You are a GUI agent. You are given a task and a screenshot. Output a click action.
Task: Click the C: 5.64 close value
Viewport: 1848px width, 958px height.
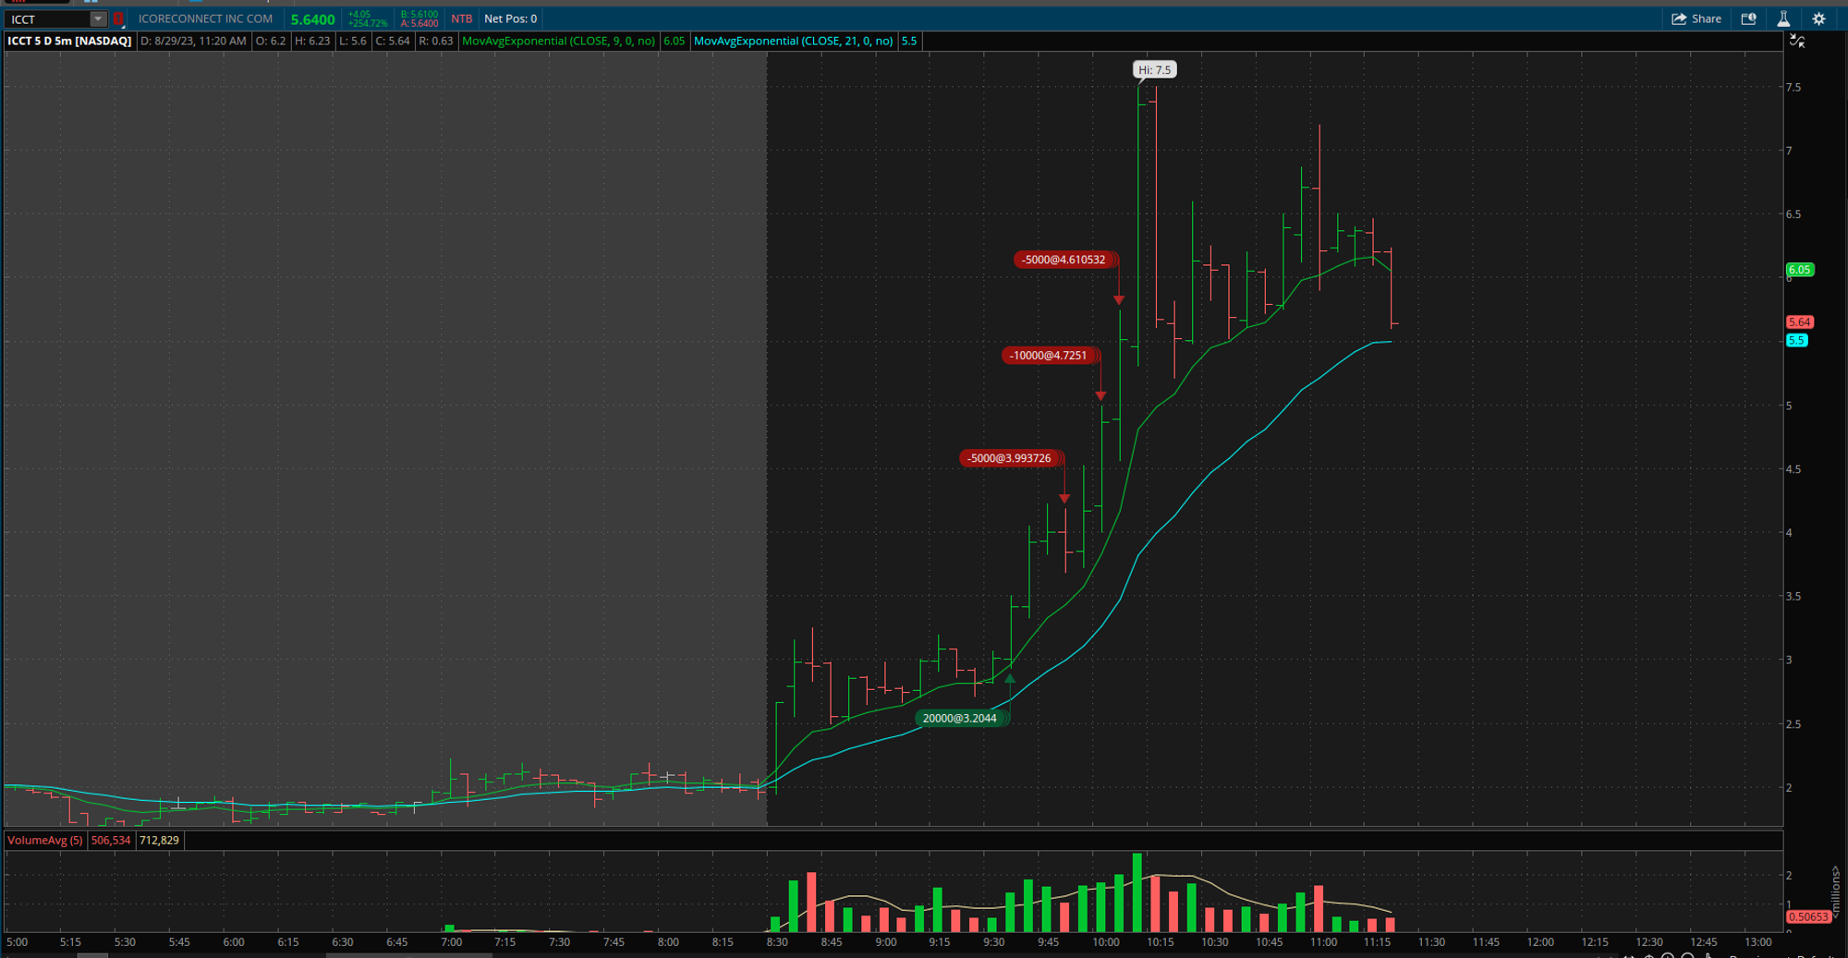(x=393, y=41)
